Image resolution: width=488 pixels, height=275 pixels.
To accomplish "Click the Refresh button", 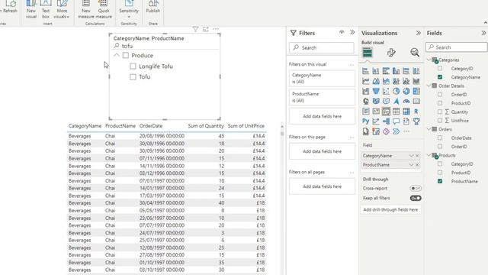I will [9, 8].
